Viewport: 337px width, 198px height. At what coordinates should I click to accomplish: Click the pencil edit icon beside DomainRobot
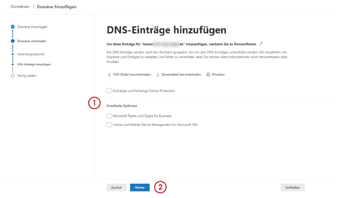[261, 44]
